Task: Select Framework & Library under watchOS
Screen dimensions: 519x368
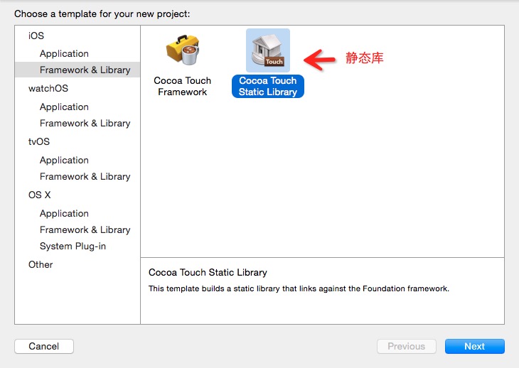Action: (x=85, y=123)
